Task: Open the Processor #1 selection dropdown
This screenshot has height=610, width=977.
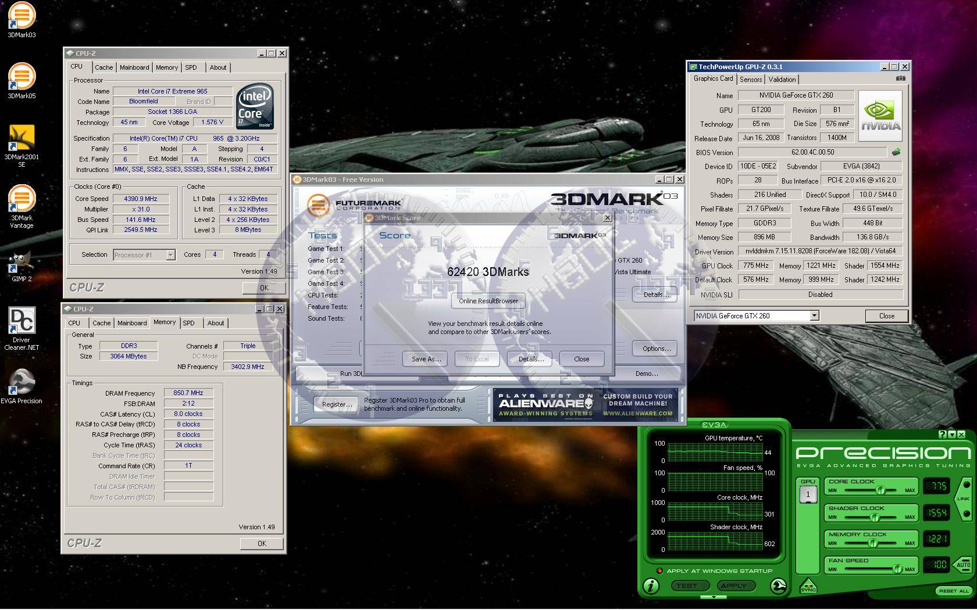Action: (170, 254)
